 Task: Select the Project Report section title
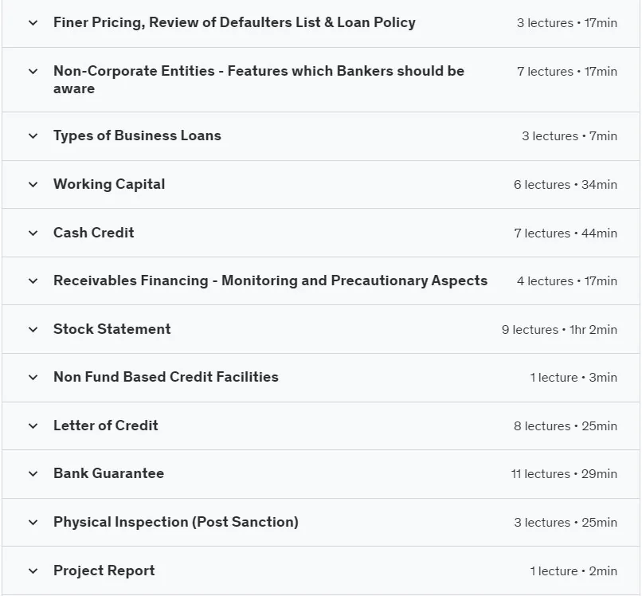(104, 571)
